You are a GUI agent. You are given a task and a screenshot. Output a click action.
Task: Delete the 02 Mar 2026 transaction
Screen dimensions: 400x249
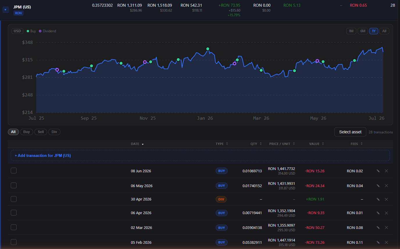point(386,228)
